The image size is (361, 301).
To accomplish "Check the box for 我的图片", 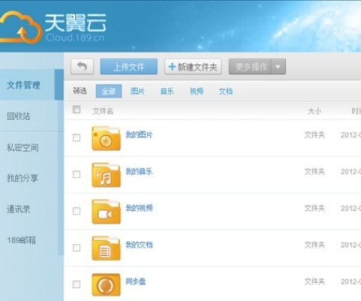I will (x=76, y=138).
